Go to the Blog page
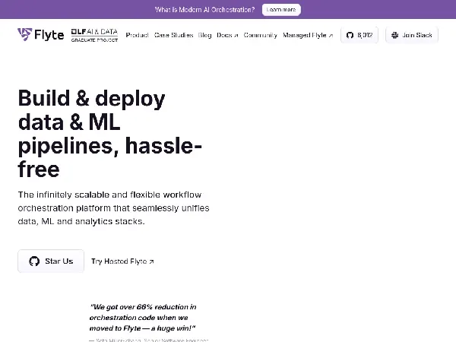 click(204, 35)
